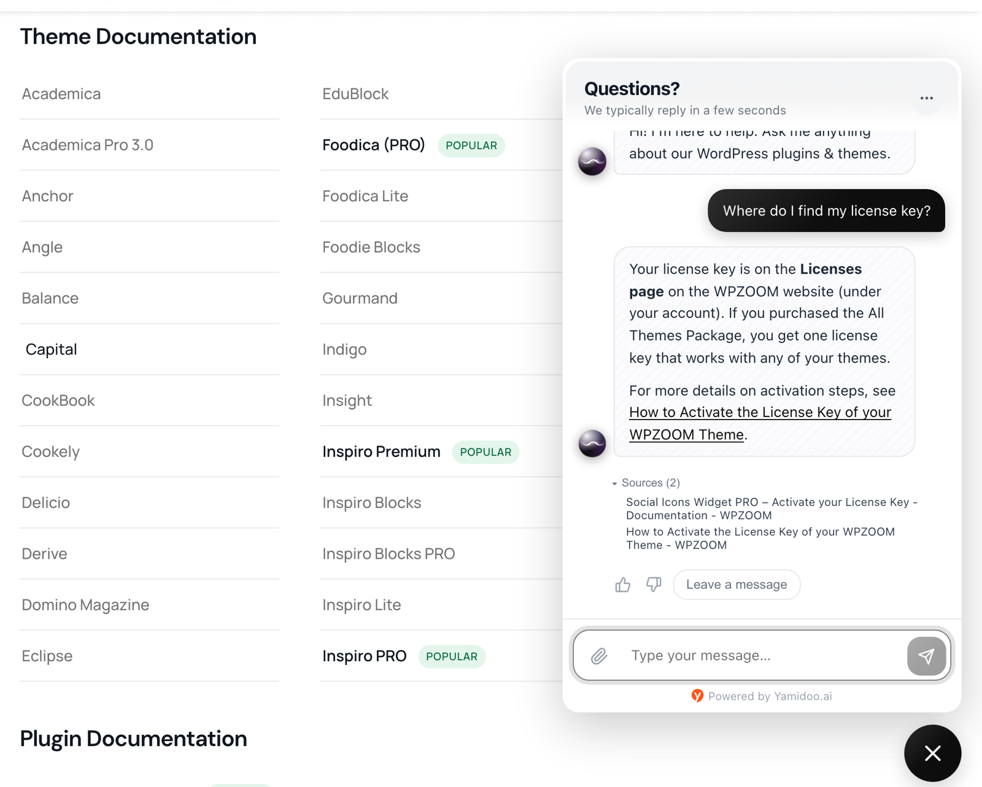Image resolution: width=982 pixels, height=787 pixels.
Task: Select the Delicio theme link
Action: click(x=46, y=502)
